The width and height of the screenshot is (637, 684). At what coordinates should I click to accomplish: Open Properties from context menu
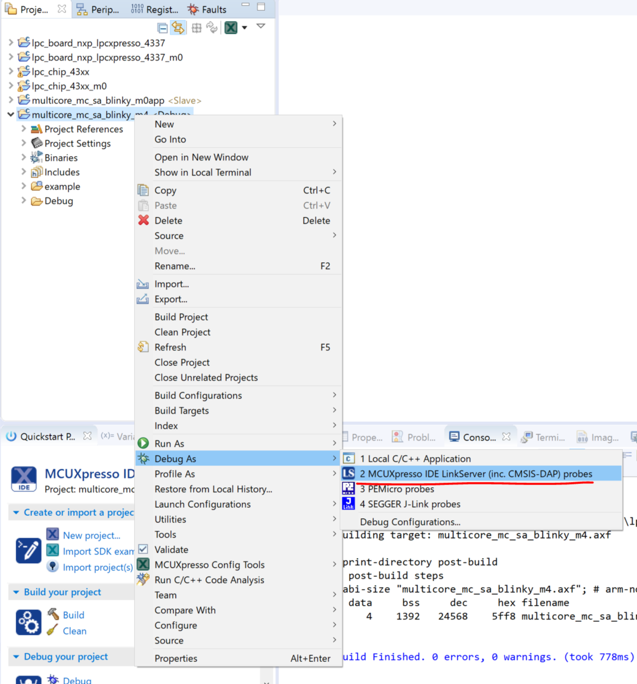pyautogui.click(x=238, y=658)
